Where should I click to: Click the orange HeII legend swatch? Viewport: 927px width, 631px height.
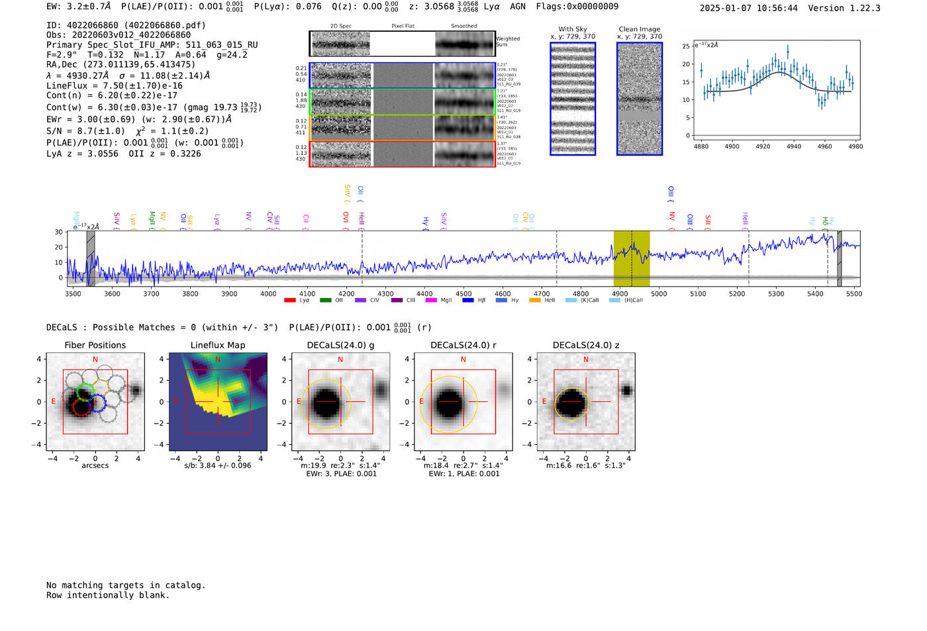pyautogui.click(x=535, y=301)
